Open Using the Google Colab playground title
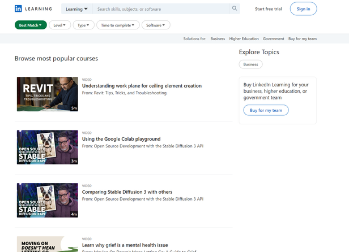This screenshot has width=349, height=252. click(121, 139)
